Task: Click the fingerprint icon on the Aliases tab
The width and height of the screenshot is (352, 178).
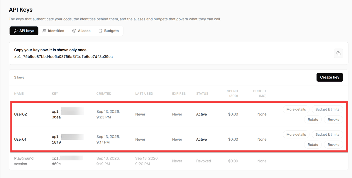Action: click(75, 31)
